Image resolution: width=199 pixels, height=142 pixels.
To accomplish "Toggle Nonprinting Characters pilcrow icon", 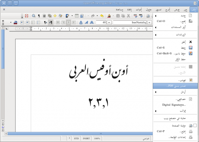I will 39,16.
